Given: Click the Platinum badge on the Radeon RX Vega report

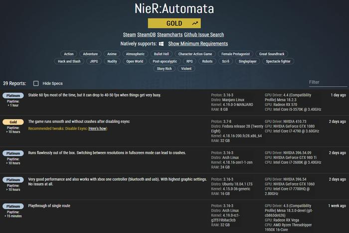Looking at the screenshot, I should (13, 206).
